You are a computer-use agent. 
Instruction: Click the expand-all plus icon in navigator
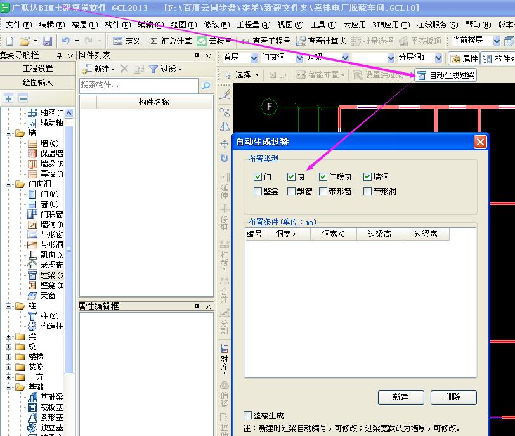click(x=8, y=98)
